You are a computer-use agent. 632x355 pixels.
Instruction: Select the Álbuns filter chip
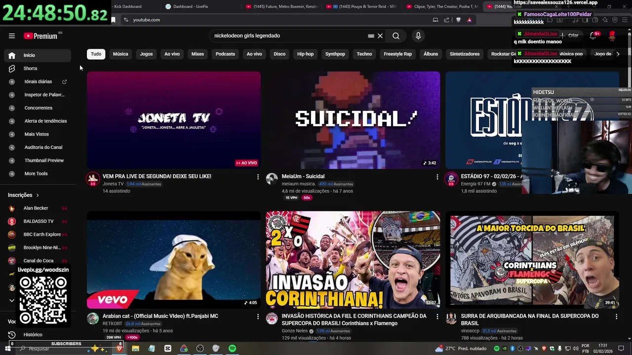[431, 54]
